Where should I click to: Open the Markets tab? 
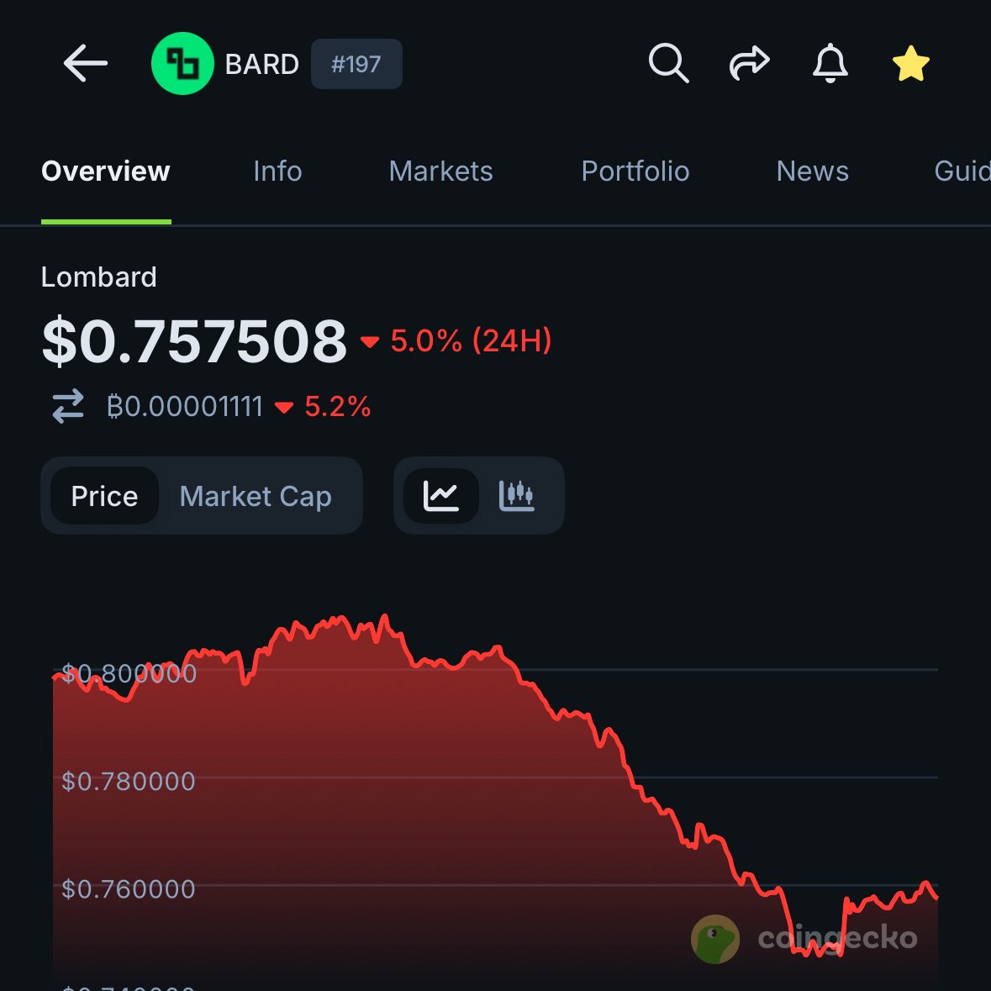[x=440, y=171]
